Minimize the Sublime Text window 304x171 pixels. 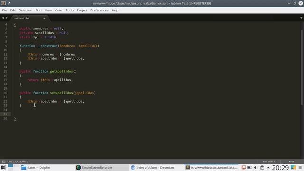pos(289,3)
